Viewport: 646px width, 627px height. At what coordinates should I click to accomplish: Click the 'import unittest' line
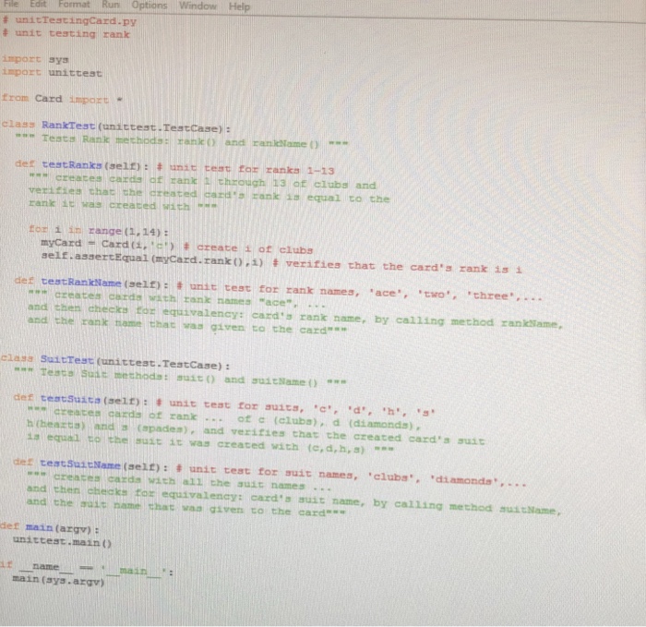52,73
